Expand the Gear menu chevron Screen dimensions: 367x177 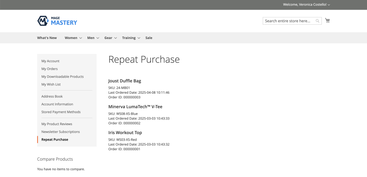(x=115, y=38)
